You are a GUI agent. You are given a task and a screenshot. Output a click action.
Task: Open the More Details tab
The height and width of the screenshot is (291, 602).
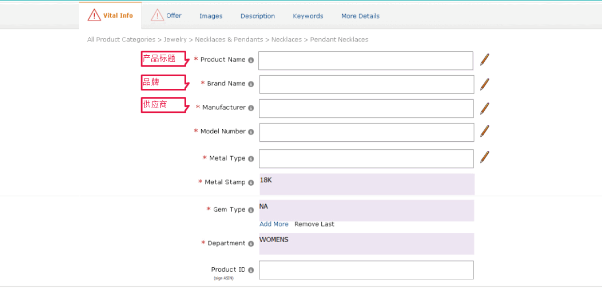tap(360, 16)
